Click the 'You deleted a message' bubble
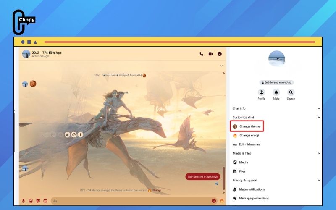336x210 pixels. point(203,176)
